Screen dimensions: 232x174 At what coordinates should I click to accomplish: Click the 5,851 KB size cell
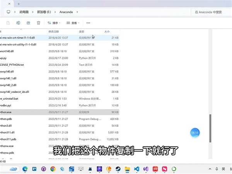click(113, 132)
